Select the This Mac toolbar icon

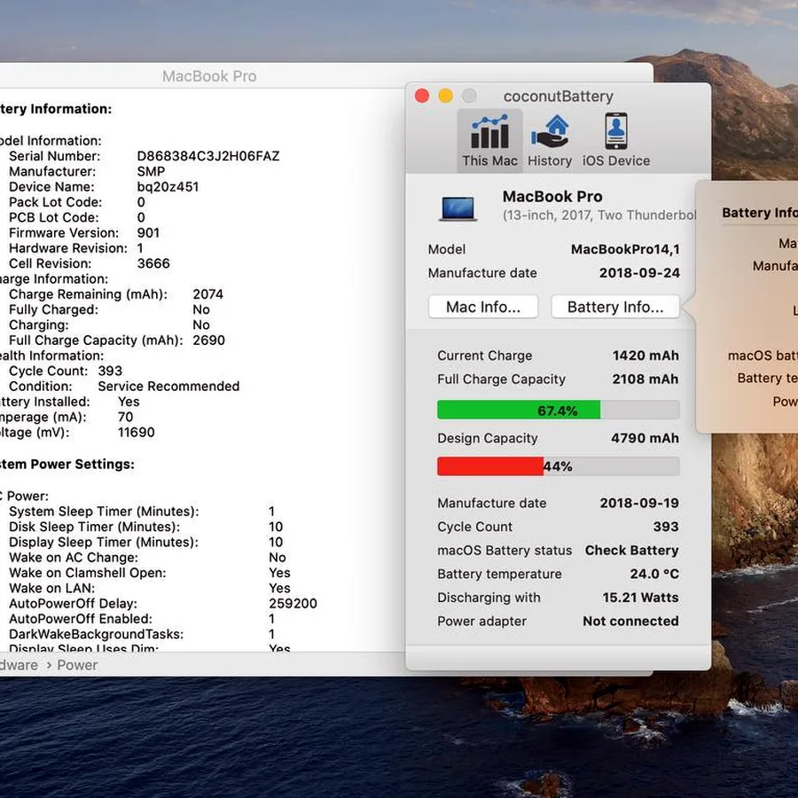pyautogui.click(x=489, y=140)
